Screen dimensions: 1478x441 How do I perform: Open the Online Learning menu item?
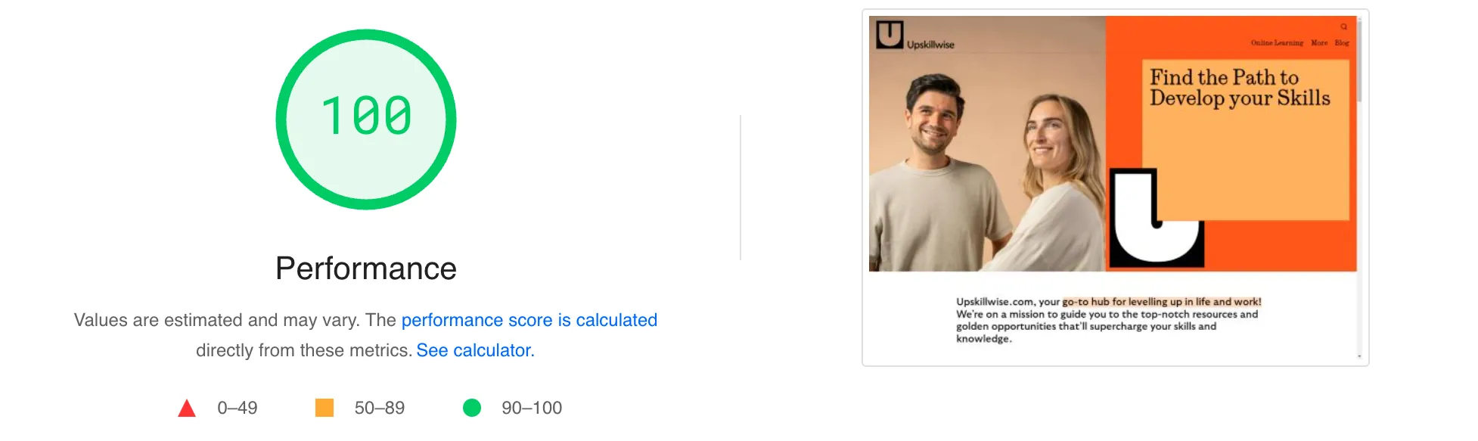pos(1277,43)
